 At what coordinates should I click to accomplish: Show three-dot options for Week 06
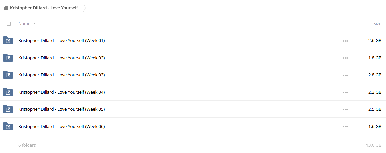(345, 127)
